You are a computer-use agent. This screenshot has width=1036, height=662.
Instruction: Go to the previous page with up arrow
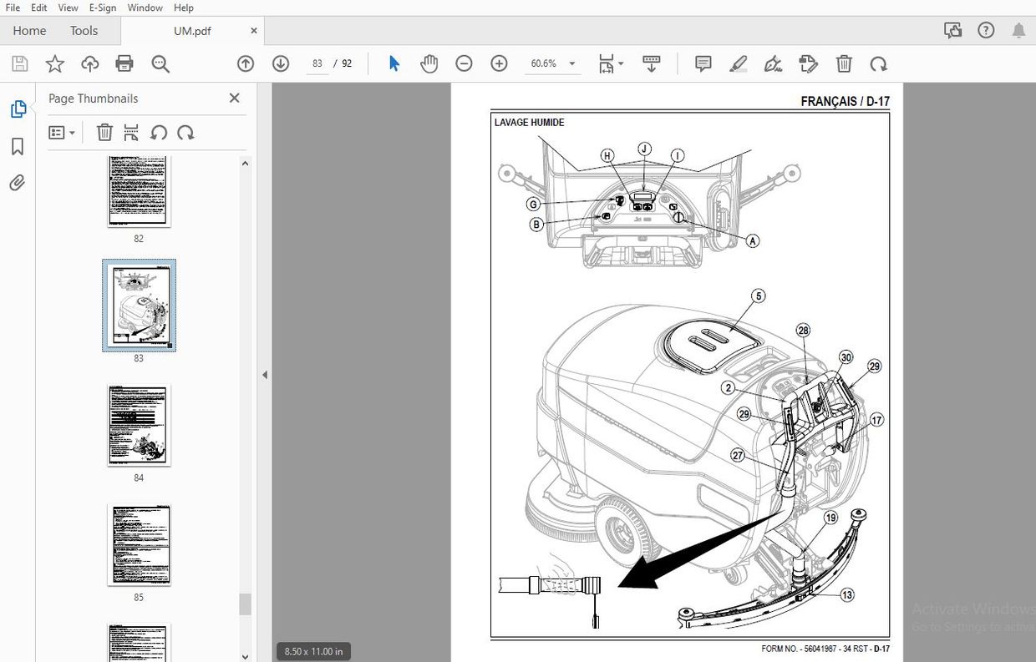point(245,63)
